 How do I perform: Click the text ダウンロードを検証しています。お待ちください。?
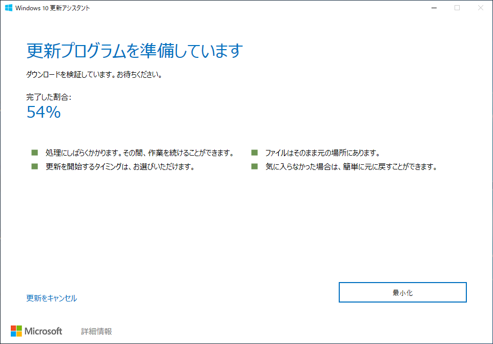94,75
